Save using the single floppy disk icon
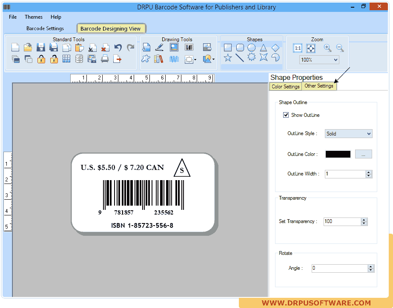Screen dimensions: 393x308 pos(40,47)
